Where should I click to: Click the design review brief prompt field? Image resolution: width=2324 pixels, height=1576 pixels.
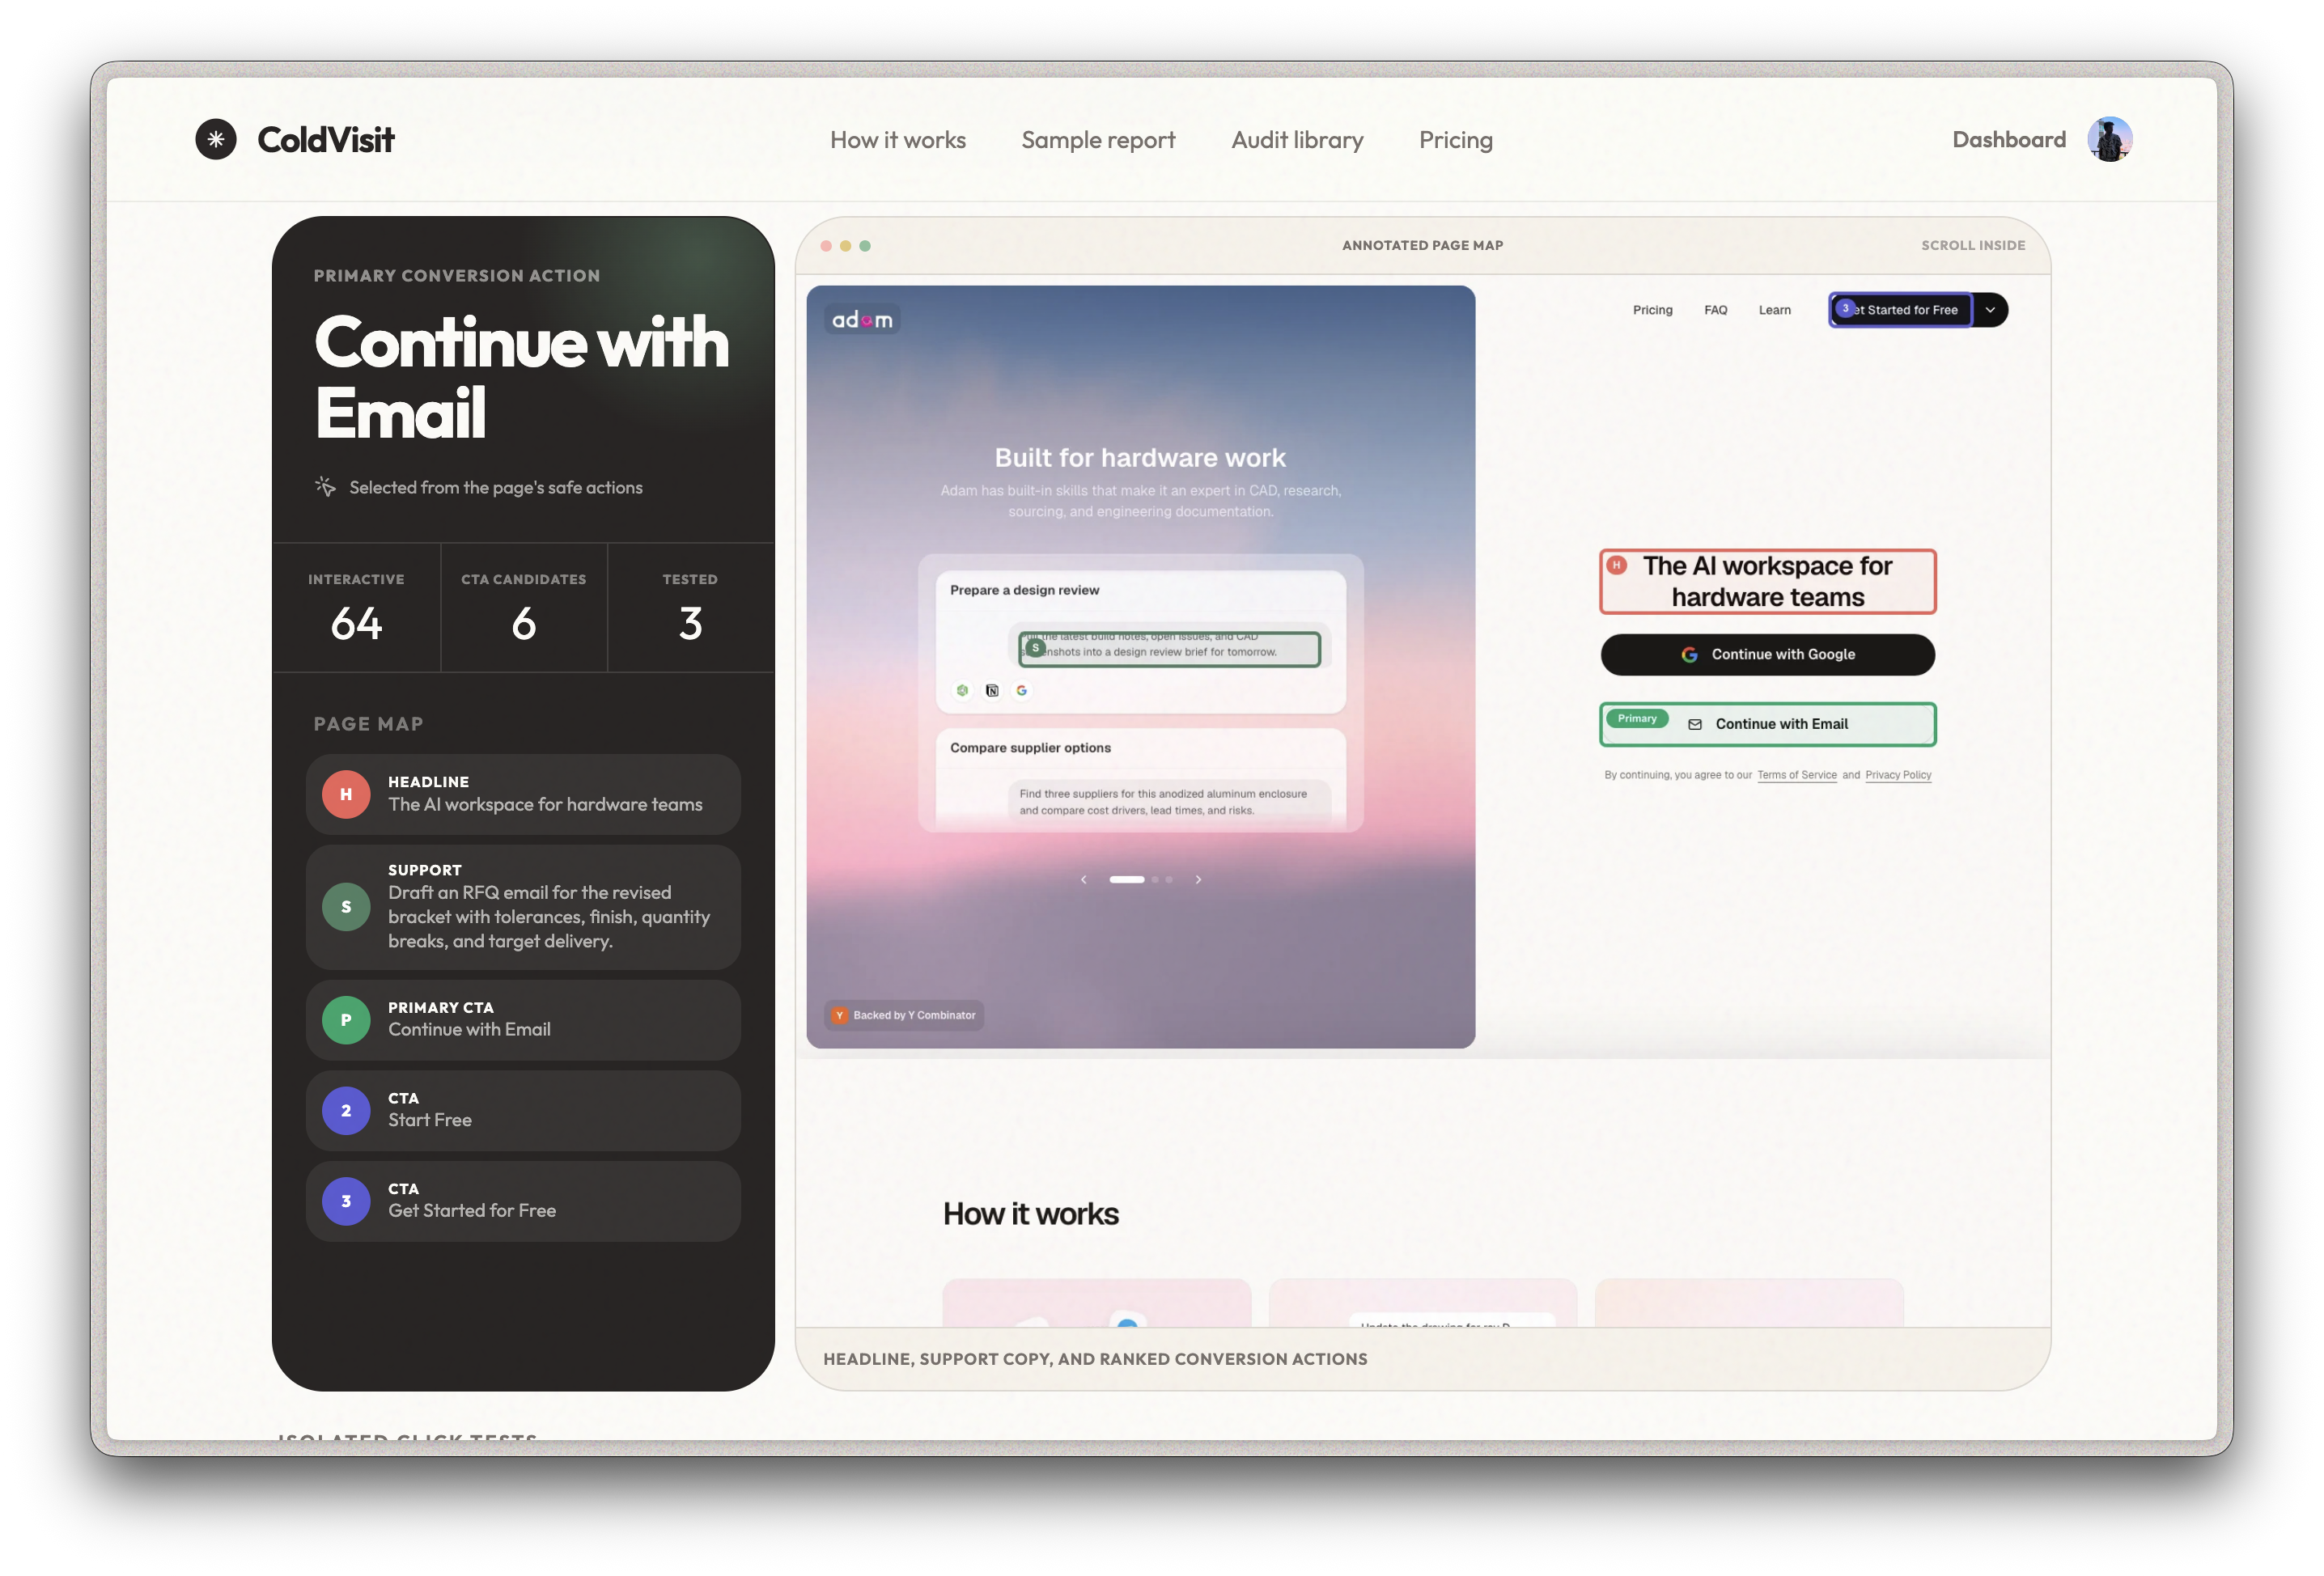pos(1169,649)
